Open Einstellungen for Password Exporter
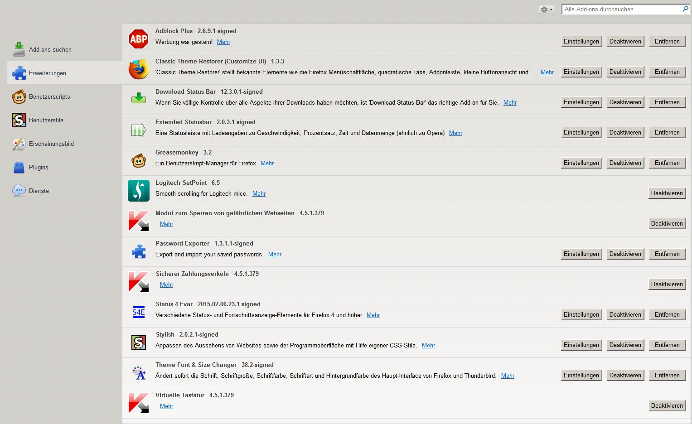 click(581, 254)
